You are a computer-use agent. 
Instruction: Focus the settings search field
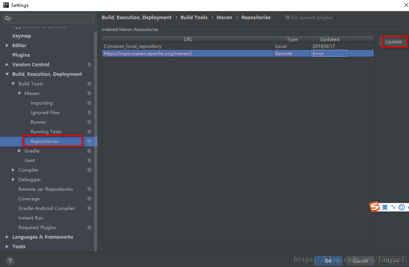49,18
